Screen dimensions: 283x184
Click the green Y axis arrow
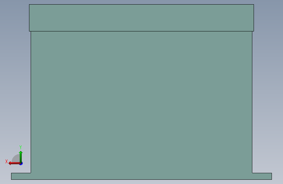(21, 156)
